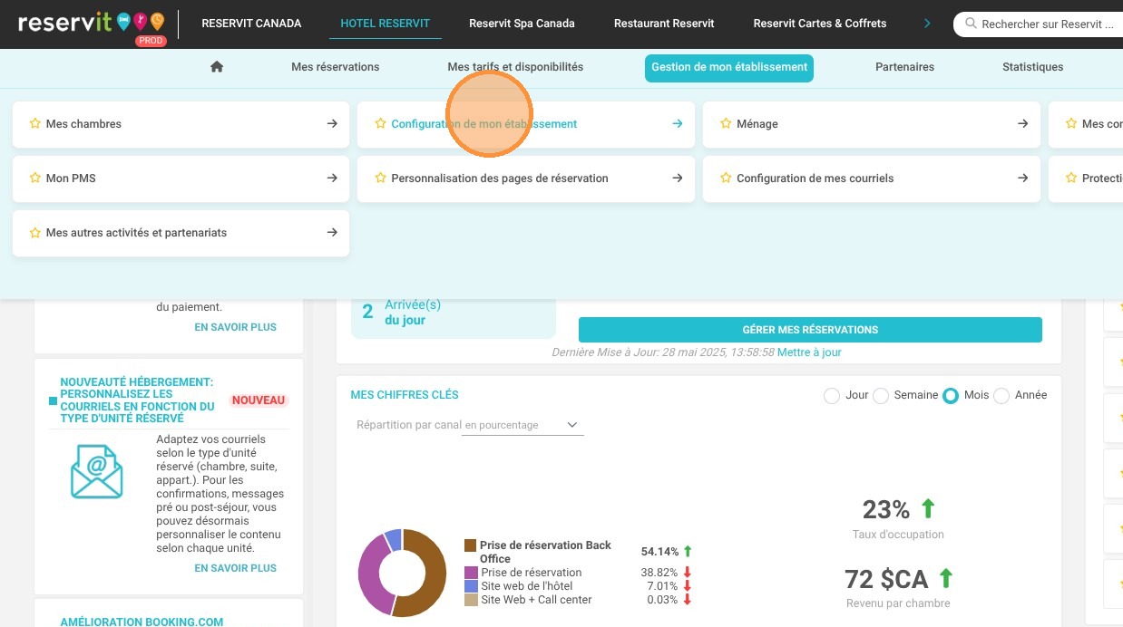Open Reservit Spa Canada tab
This screenshot has width=1123, height=627.
pos(522,24)
